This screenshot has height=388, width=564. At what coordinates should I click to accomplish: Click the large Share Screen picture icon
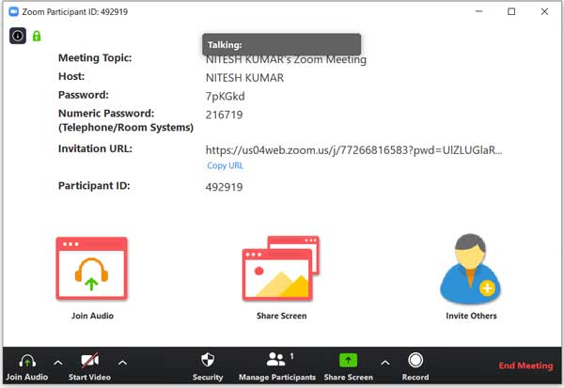coord(281,269)
